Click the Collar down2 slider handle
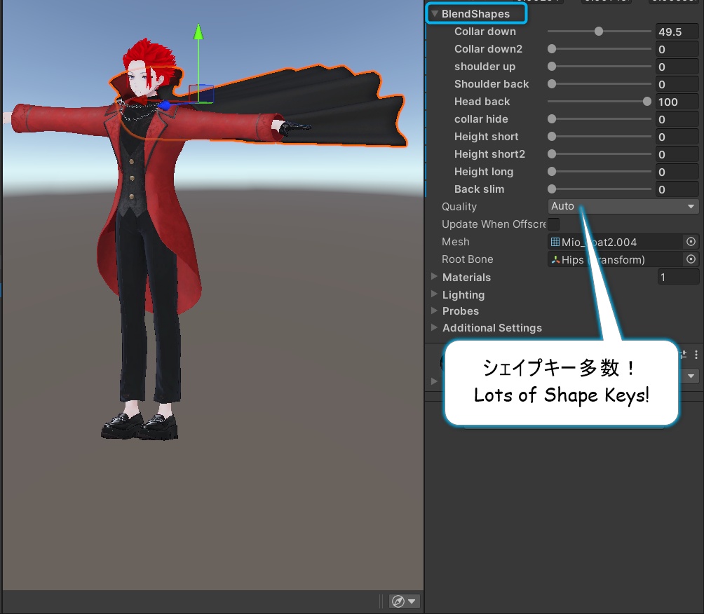Viewport: 704px width, 614px height. tap(552, 49)
